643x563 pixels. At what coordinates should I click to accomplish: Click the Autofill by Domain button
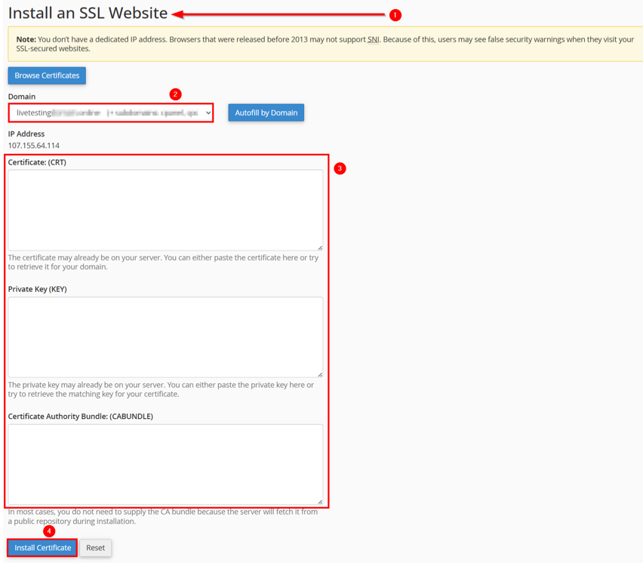266,113
